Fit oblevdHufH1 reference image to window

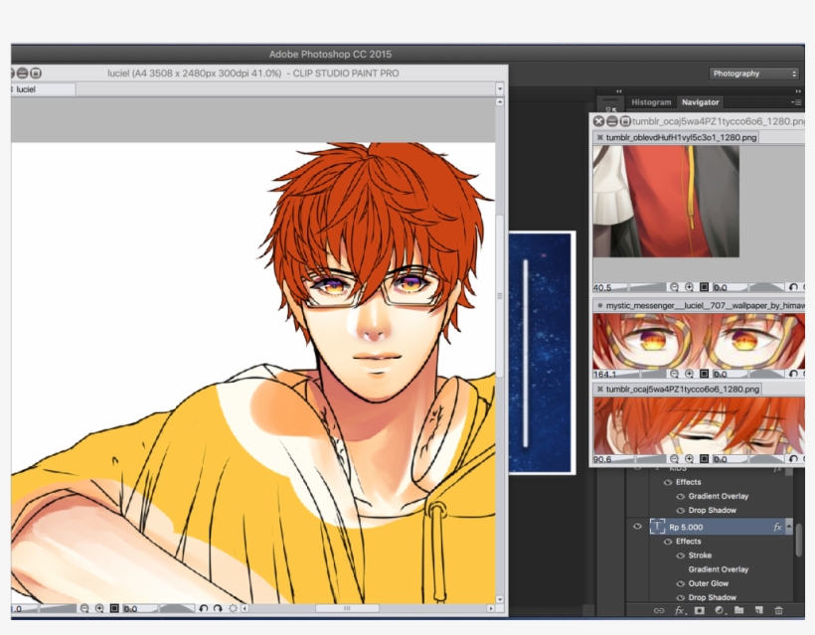[x=705, y=287]
